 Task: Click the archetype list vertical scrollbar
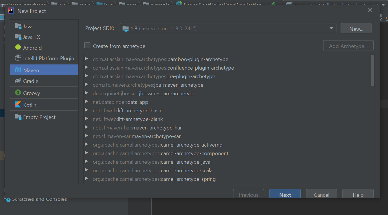click(x=372, y=70)
